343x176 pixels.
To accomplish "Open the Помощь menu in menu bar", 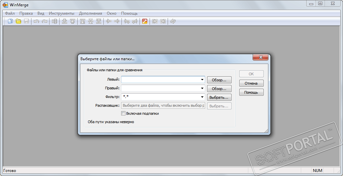I will (129, 13).
